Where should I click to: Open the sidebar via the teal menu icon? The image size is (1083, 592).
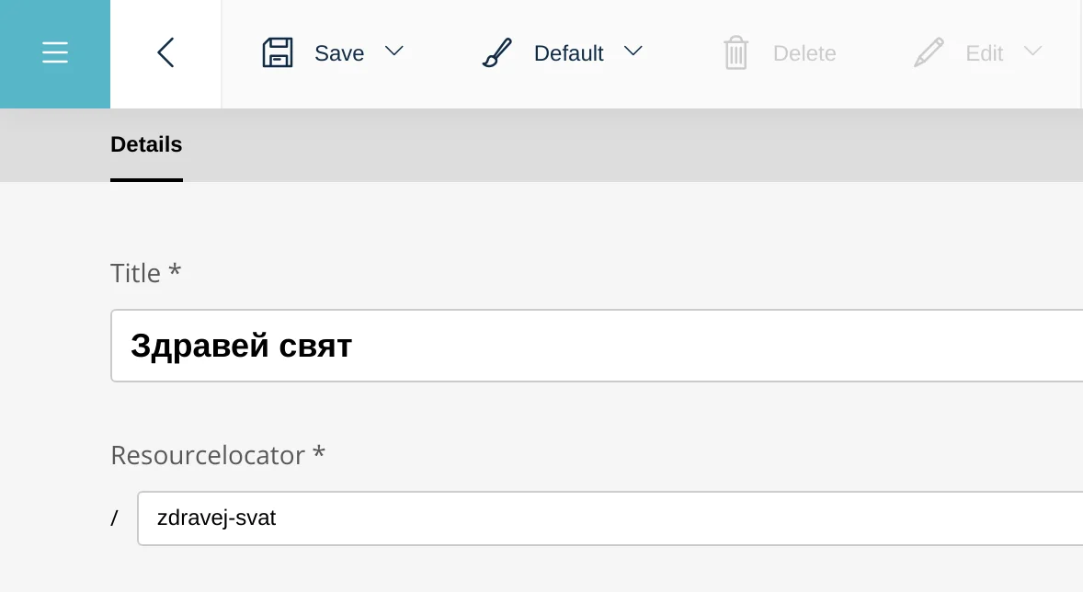(x=55, y=52)
